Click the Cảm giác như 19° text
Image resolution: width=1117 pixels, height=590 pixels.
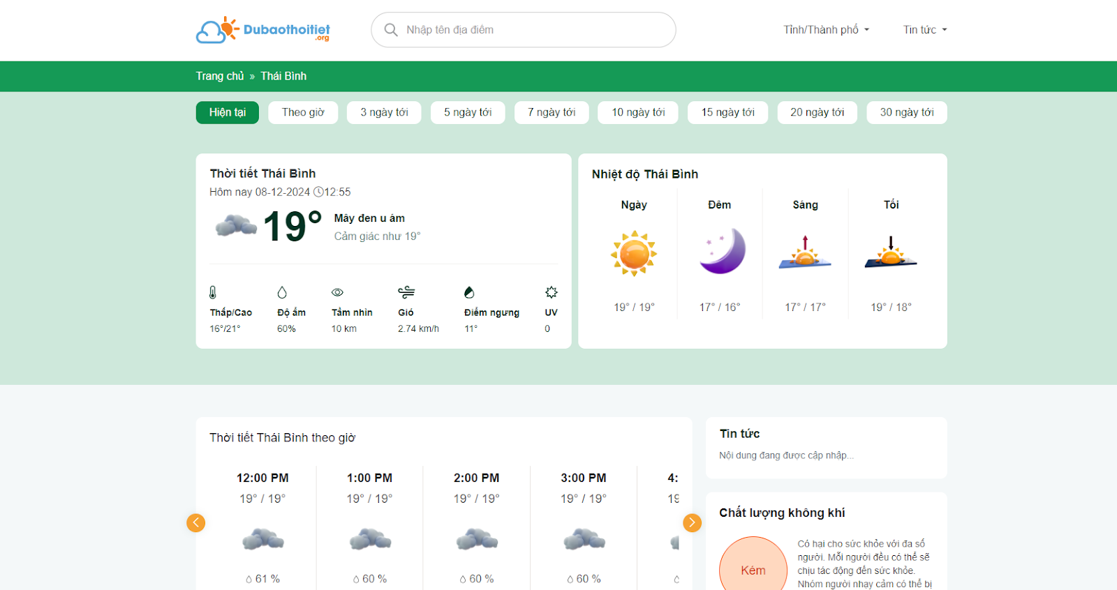(377, 236)
